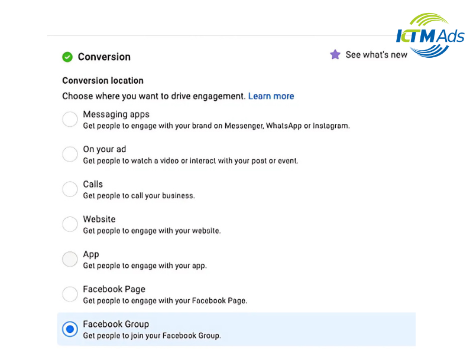Select the On your ad radio button
473x354 pixels.
coord(70,154)
